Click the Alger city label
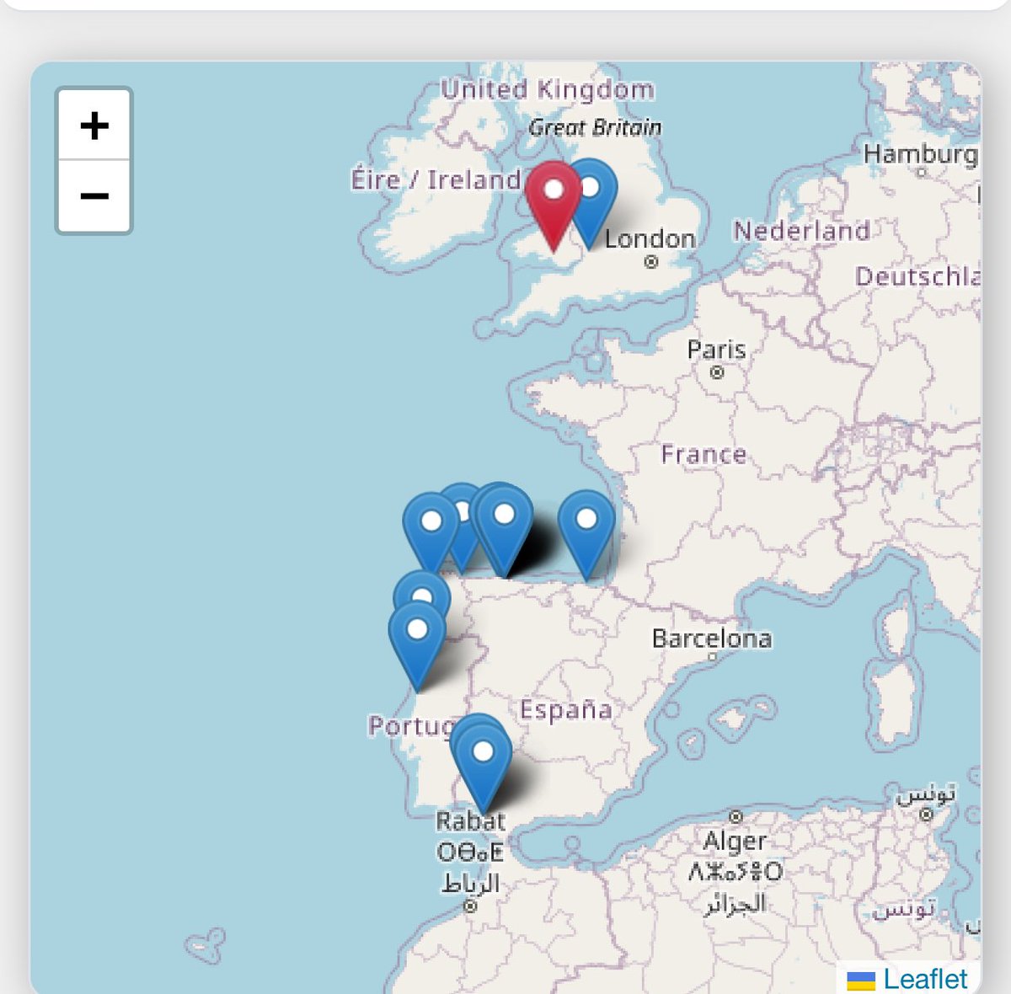Image resolution: width=1011 pixels, height=994 pixels. click(x=736, y=841)
